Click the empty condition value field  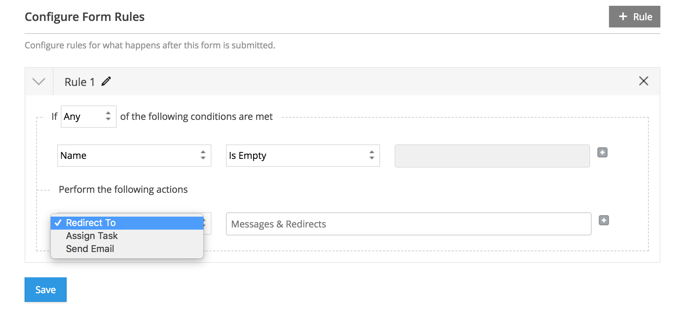(x=492, y=156)
